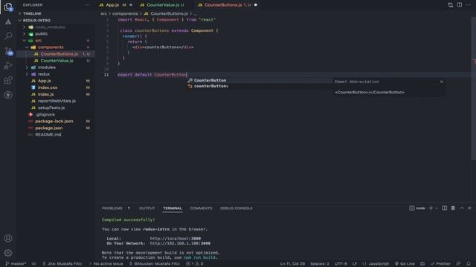Change UTF-8 file encoding
The width and height of the screenshot is (476, 267).
341,264
